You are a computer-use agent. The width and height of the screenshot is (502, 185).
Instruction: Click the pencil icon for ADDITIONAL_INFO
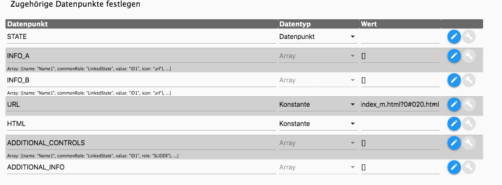pos(454,167)
